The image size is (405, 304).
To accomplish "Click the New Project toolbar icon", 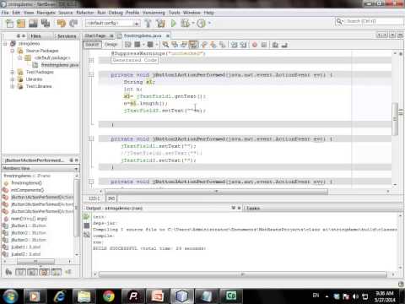I will tap(21, 24).
